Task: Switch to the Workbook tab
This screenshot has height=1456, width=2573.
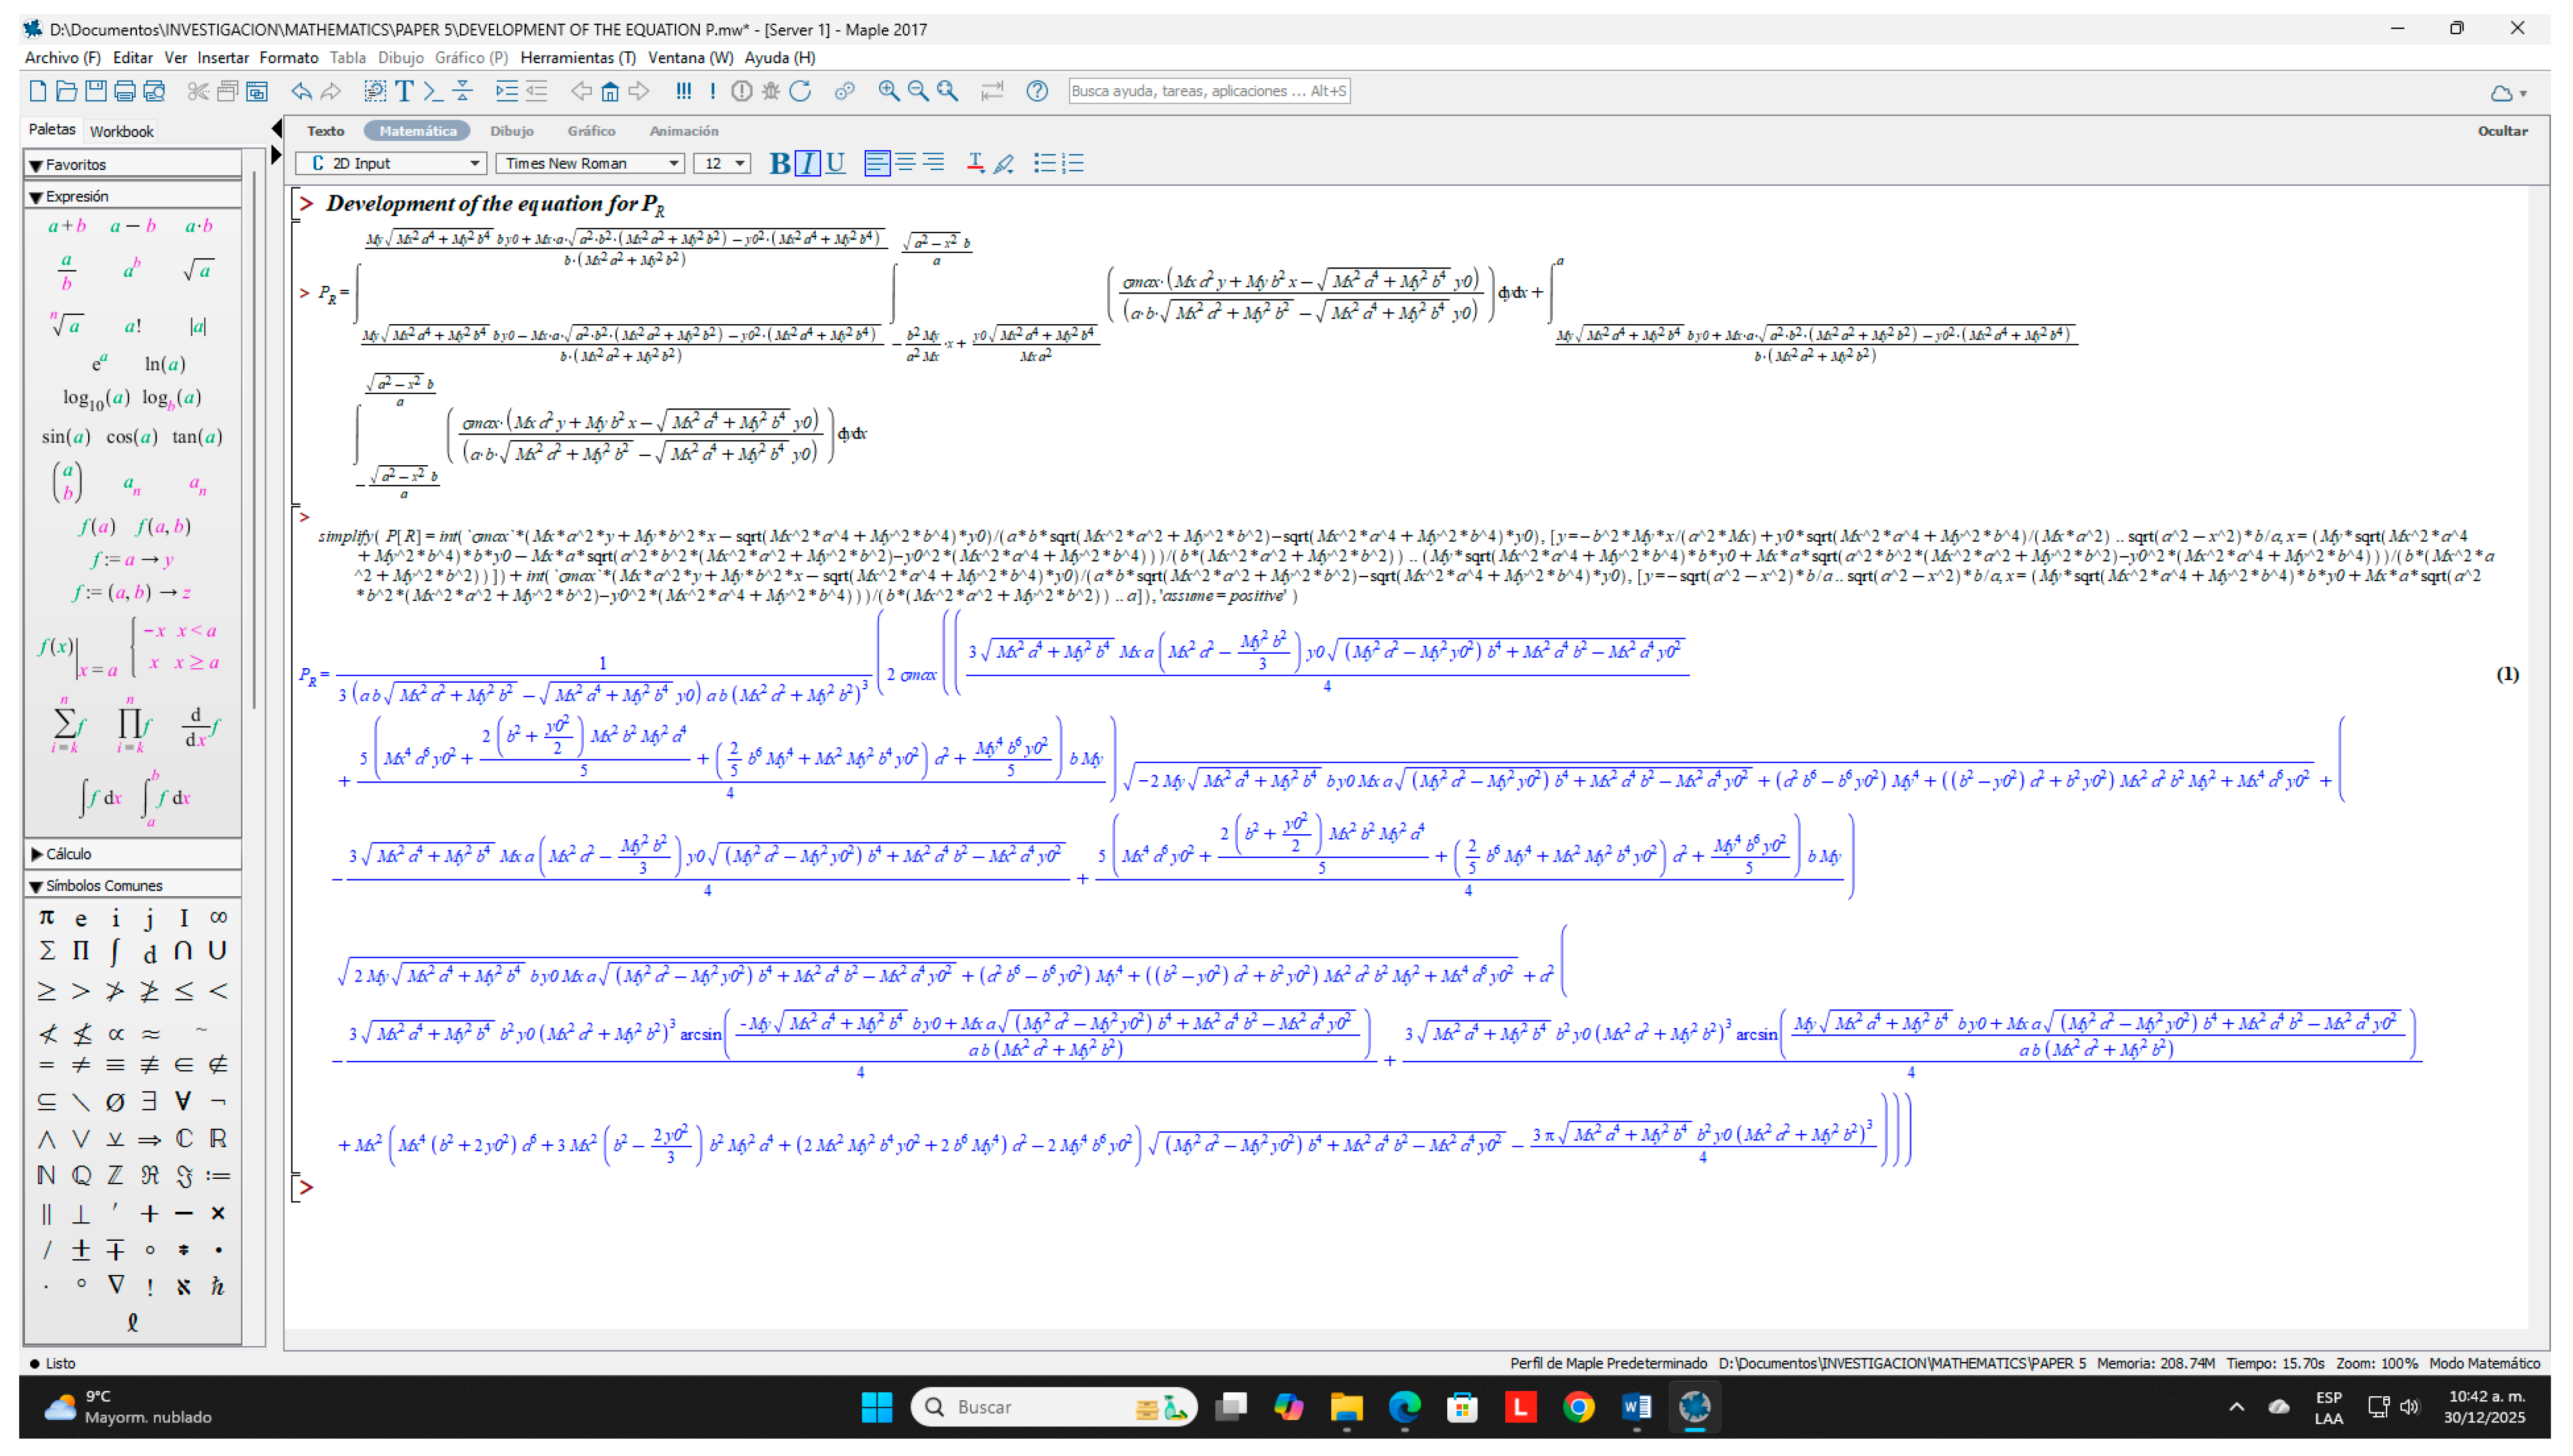Action: [121, 131]
